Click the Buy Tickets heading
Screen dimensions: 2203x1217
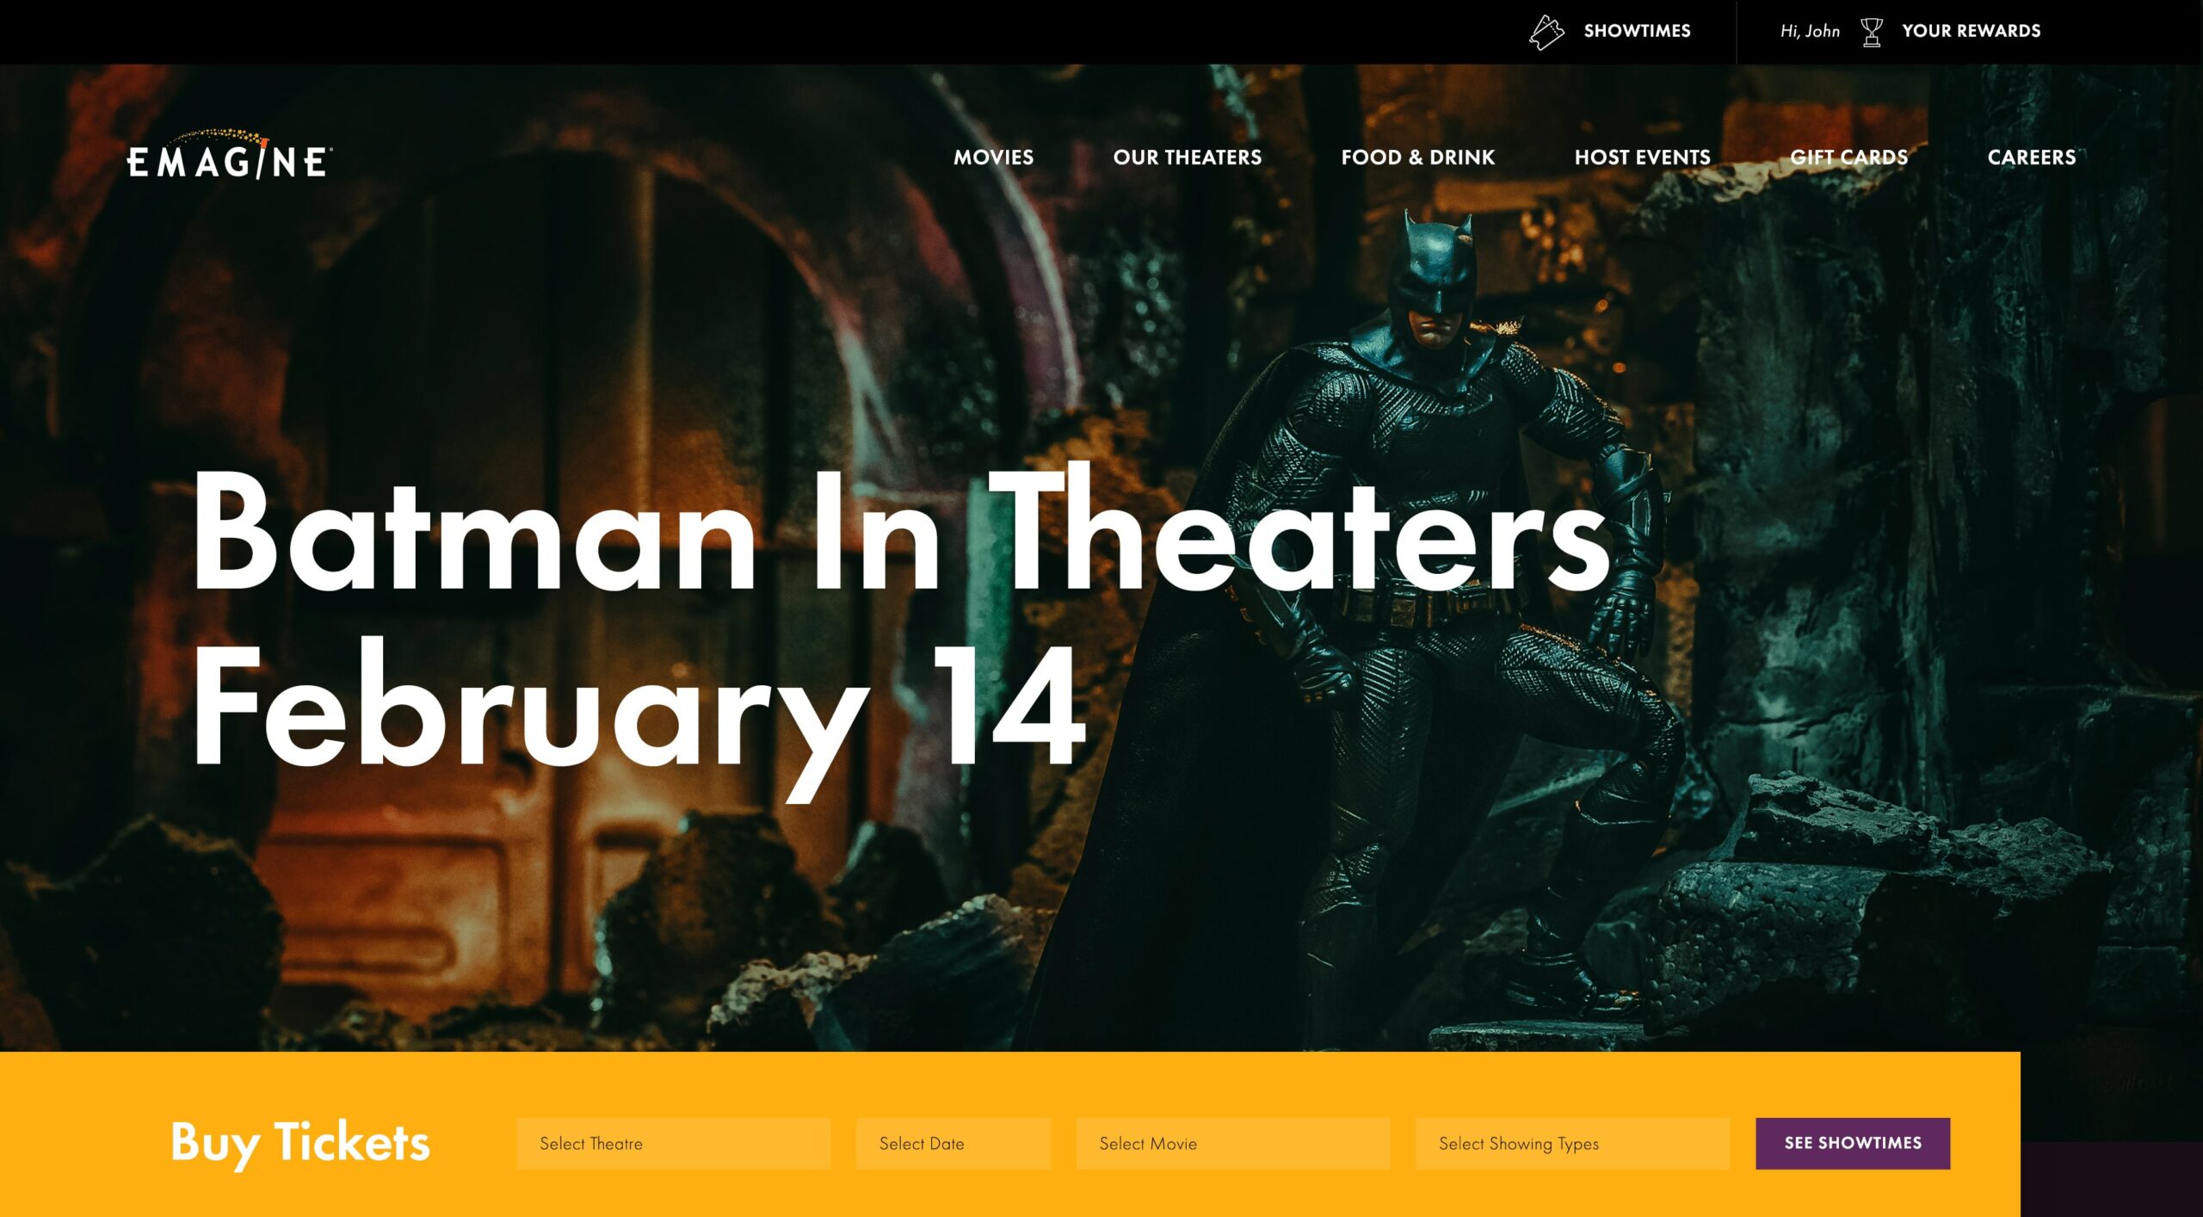click(x=299, y=1144)
